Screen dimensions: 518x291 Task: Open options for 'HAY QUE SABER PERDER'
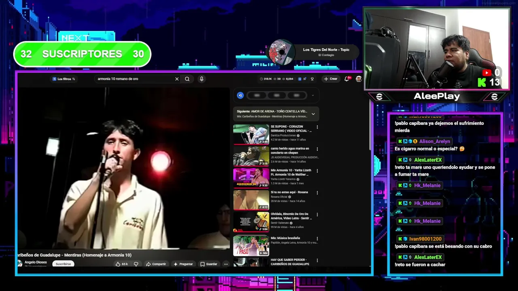point(317,261)
